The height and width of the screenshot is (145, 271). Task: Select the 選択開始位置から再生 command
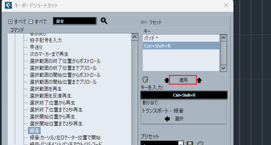tap(52, 116)
